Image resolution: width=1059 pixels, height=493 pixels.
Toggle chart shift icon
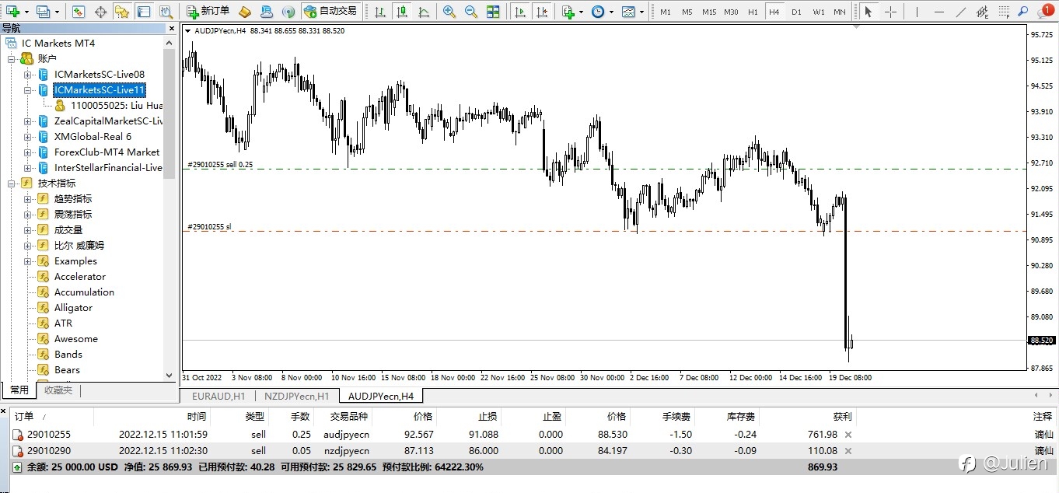(x=542, y=12)
